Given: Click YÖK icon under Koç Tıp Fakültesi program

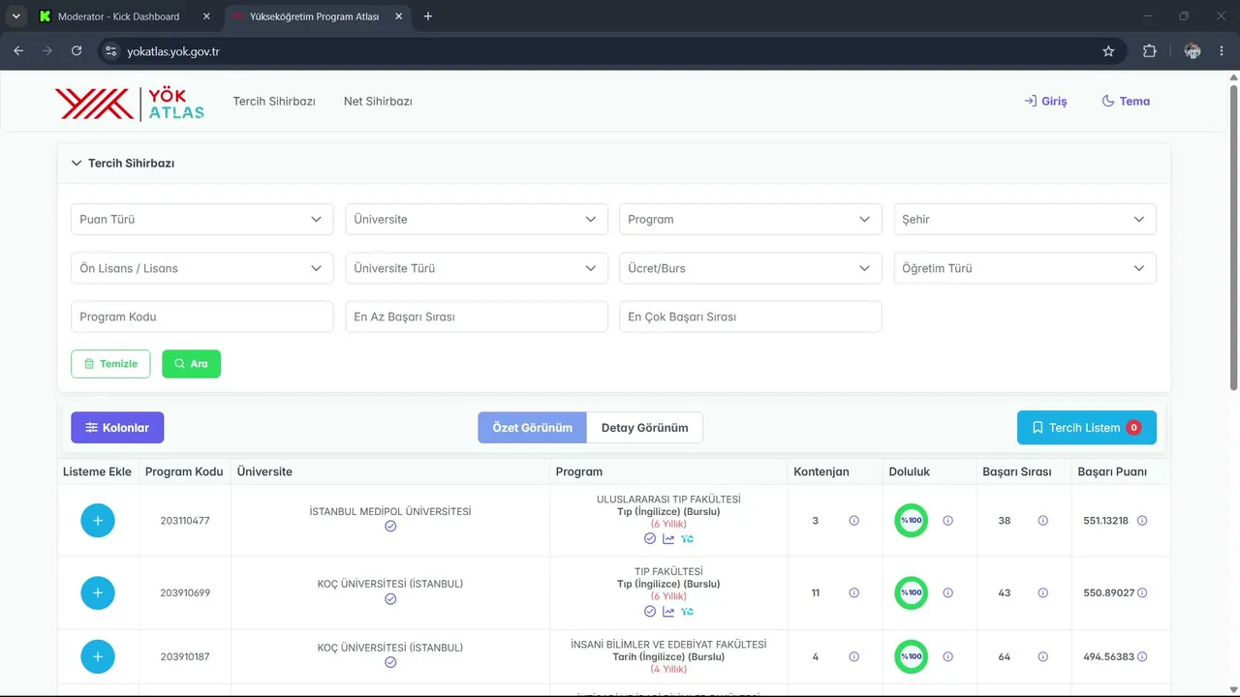Looking at the screenshot, I should point(687,611).
